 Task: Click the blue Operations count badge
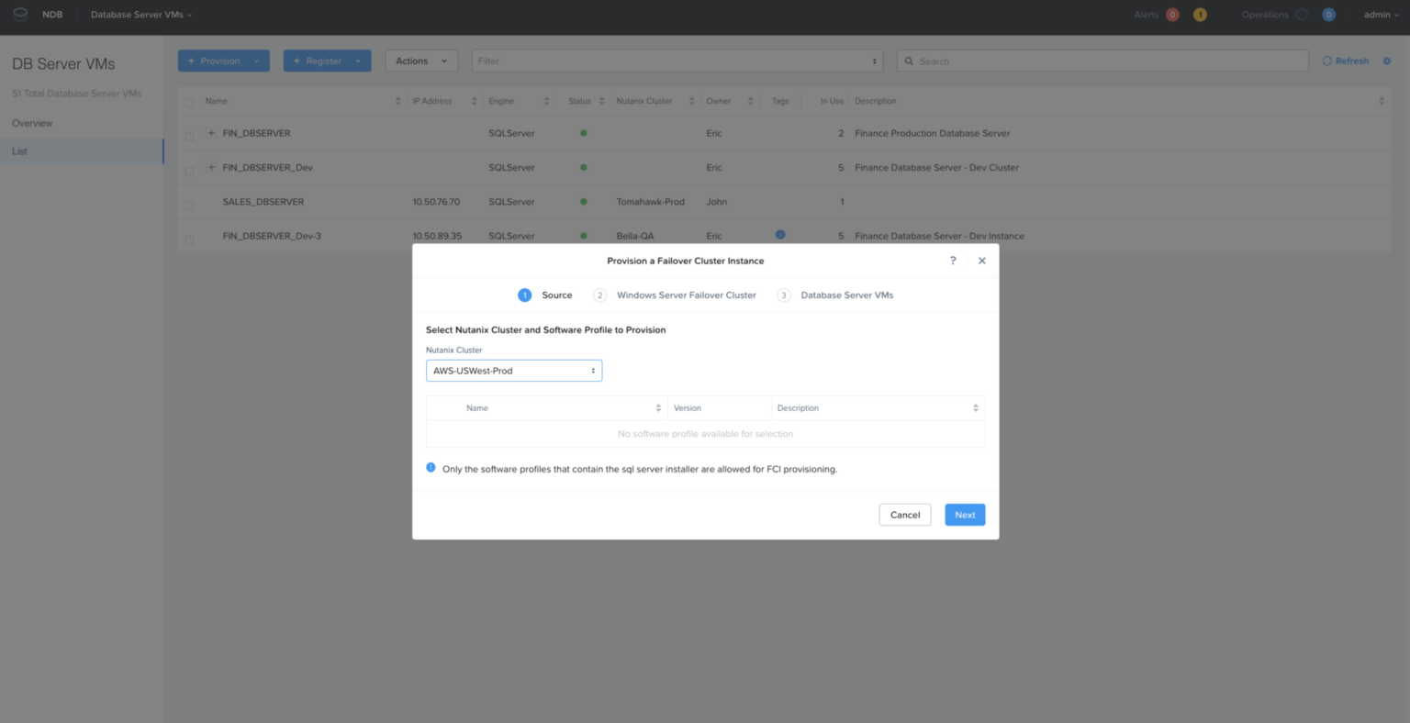point(1328,15)
